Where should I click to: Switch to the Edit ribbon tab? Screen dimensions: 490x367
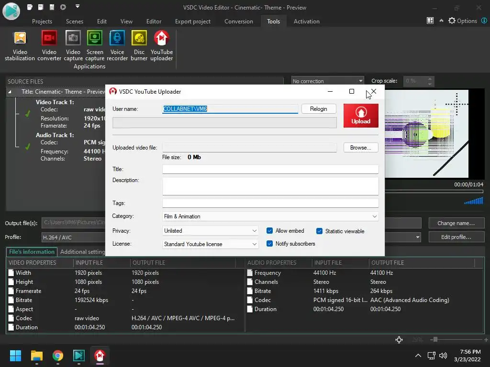(101, 21)
